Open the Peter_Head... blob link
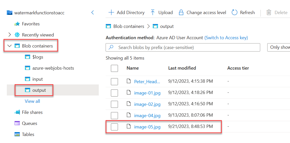The width and height of the screenshot is (290, 143). click(x=147, y=81)
